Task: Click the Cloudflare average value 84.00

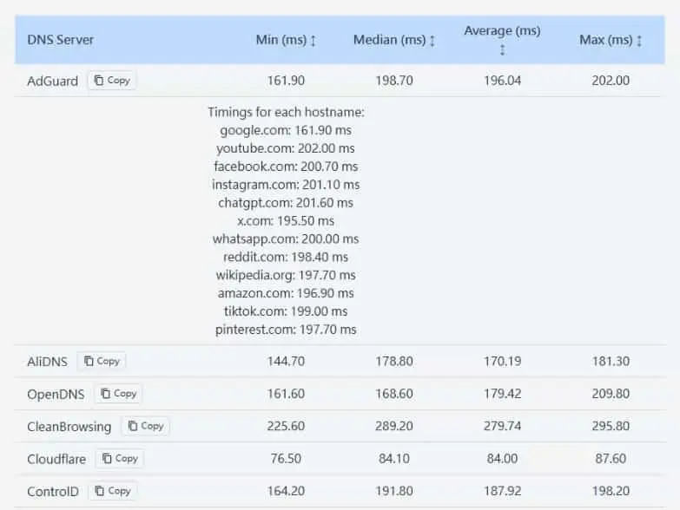Action: (502, 459)
